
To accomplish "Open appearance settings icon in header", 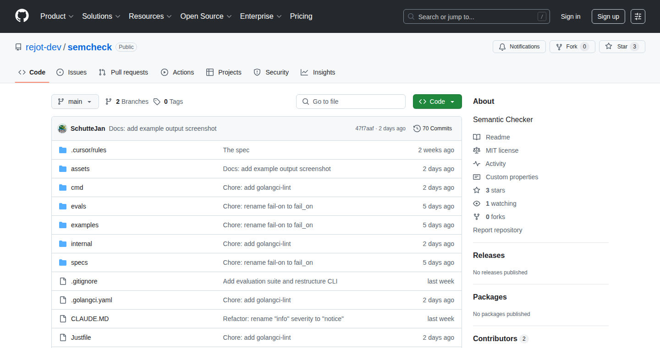I will click(x=638, y=16).
